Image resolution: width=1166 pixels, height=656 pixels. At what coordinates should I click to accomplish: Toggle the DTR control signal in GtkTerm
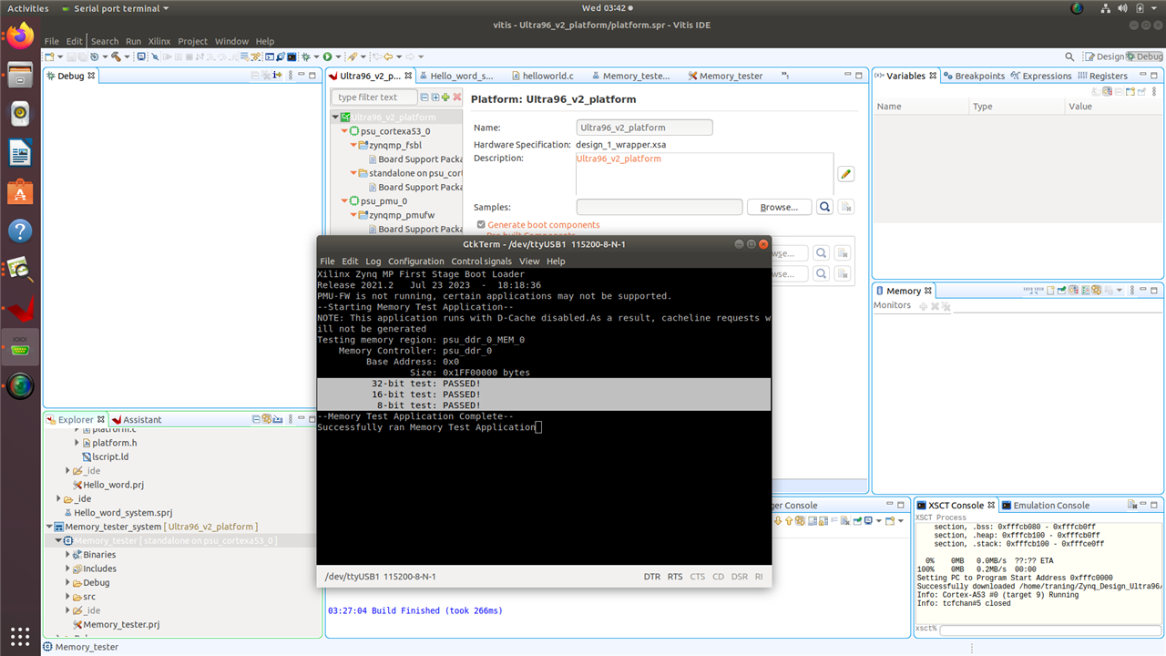pos(652,577)
